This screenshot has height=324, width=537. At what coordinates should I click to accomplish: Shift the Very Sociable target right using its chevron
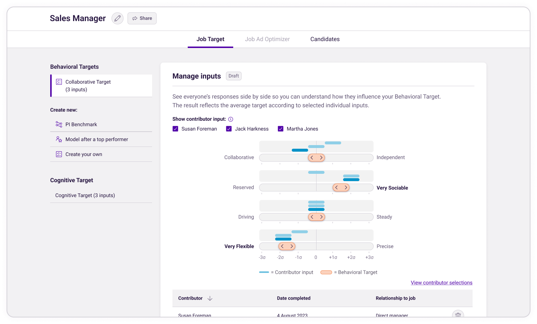(x=346, y=187)
